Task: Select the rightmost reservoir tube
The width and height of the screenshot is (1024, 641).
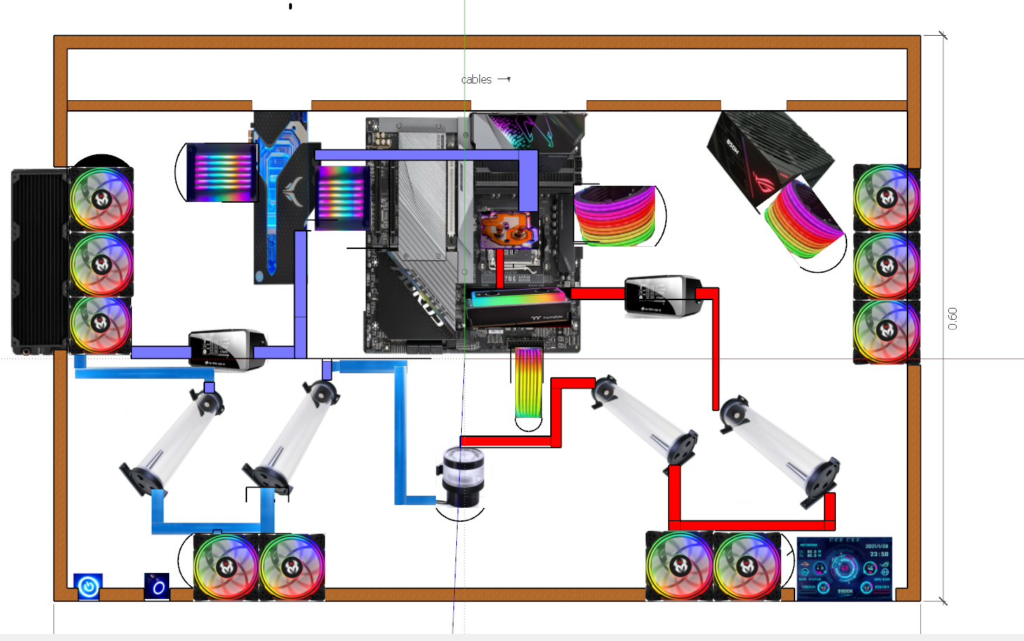Action: click(780, 452)
